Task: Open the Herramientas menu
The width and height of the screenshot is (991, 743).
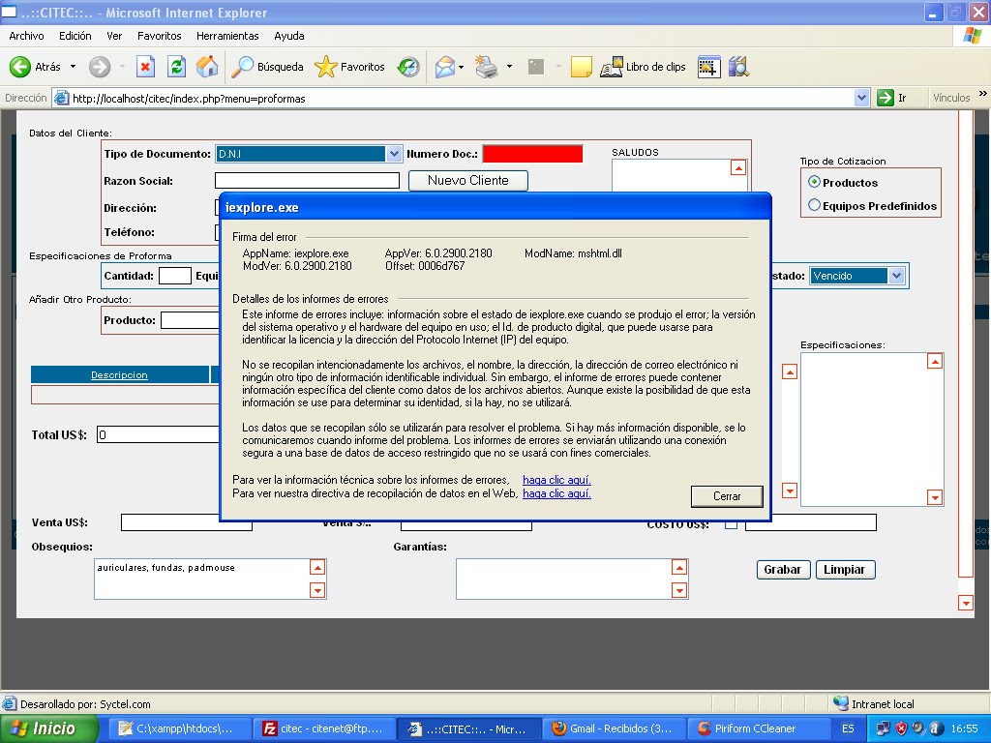Action: [x=227, y=36]
